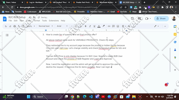Open the Normal text style dropdown
179x100 pixels.
pos(46,26)
